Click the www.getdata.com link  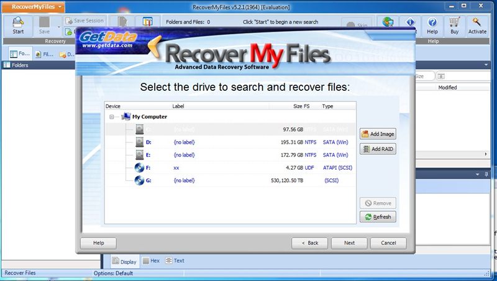(x=107, y=45)
